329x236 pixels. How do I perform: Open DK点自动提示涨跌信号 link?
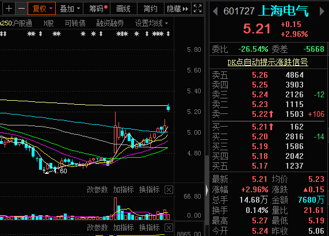click(x=267, y=62)
